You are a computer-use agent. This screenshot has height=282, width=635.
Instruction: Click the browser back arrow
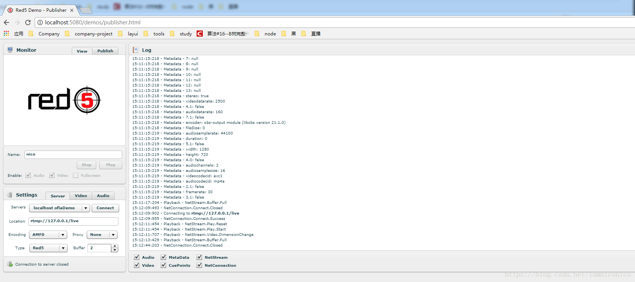tap(6, 22)
